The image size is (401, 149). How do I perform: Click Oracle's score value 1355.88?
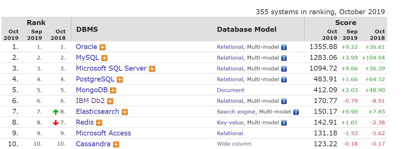coord(323,47)
